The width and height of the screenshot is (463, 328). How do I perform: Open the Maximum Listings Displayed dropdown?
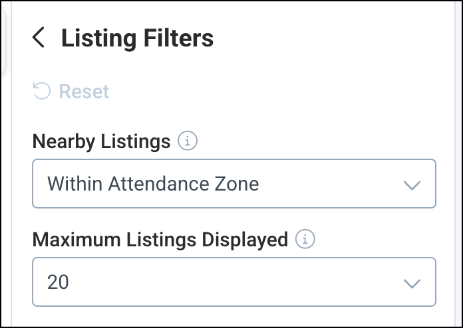(233, 282)
